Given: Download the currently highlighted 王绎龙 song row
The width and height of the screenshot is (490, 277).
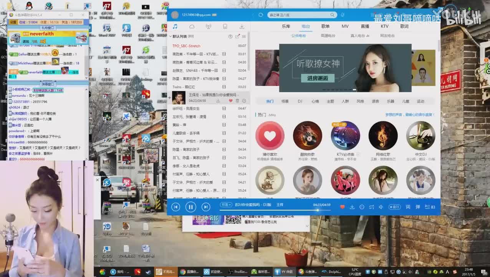Looking at the screenshot, I should [x=218, y=101].
